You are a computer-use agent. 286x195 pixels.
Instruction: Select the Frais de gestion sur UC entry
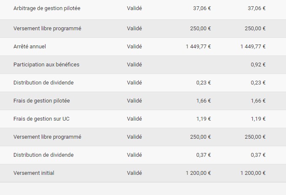point(42,119)
